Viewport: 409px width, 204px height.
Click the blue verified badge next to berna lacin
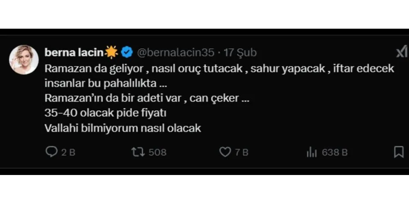point(127,52)
